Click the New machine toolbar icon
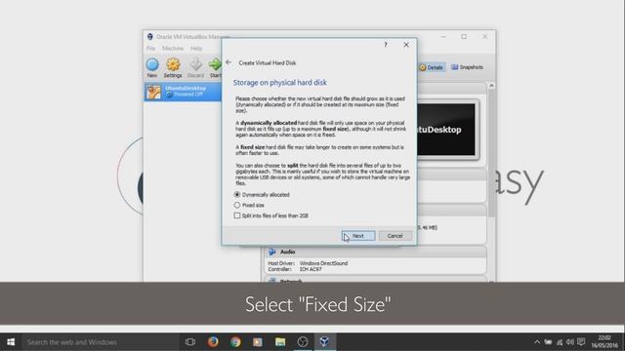The height and width of the screenshot is (351, 625). click(152, 67)
